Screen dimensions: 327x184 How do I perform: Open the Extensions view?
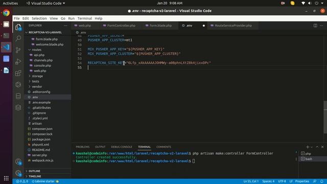point(18,73)
